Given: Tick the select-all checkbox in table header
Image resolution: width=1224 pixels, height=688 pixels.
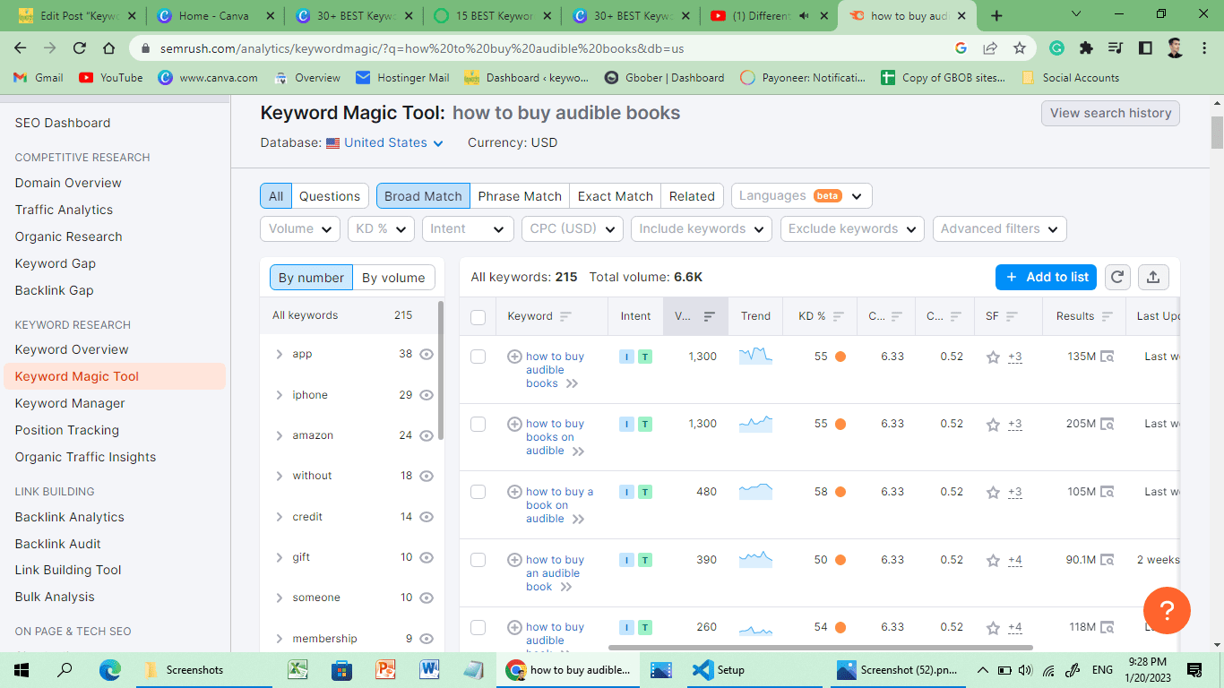Looking at the screenshot, I should coord(478,316).
